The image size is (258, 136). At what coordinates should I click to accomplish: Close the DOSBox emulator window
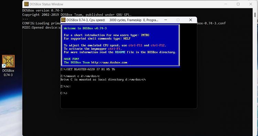tap(191, 20)
